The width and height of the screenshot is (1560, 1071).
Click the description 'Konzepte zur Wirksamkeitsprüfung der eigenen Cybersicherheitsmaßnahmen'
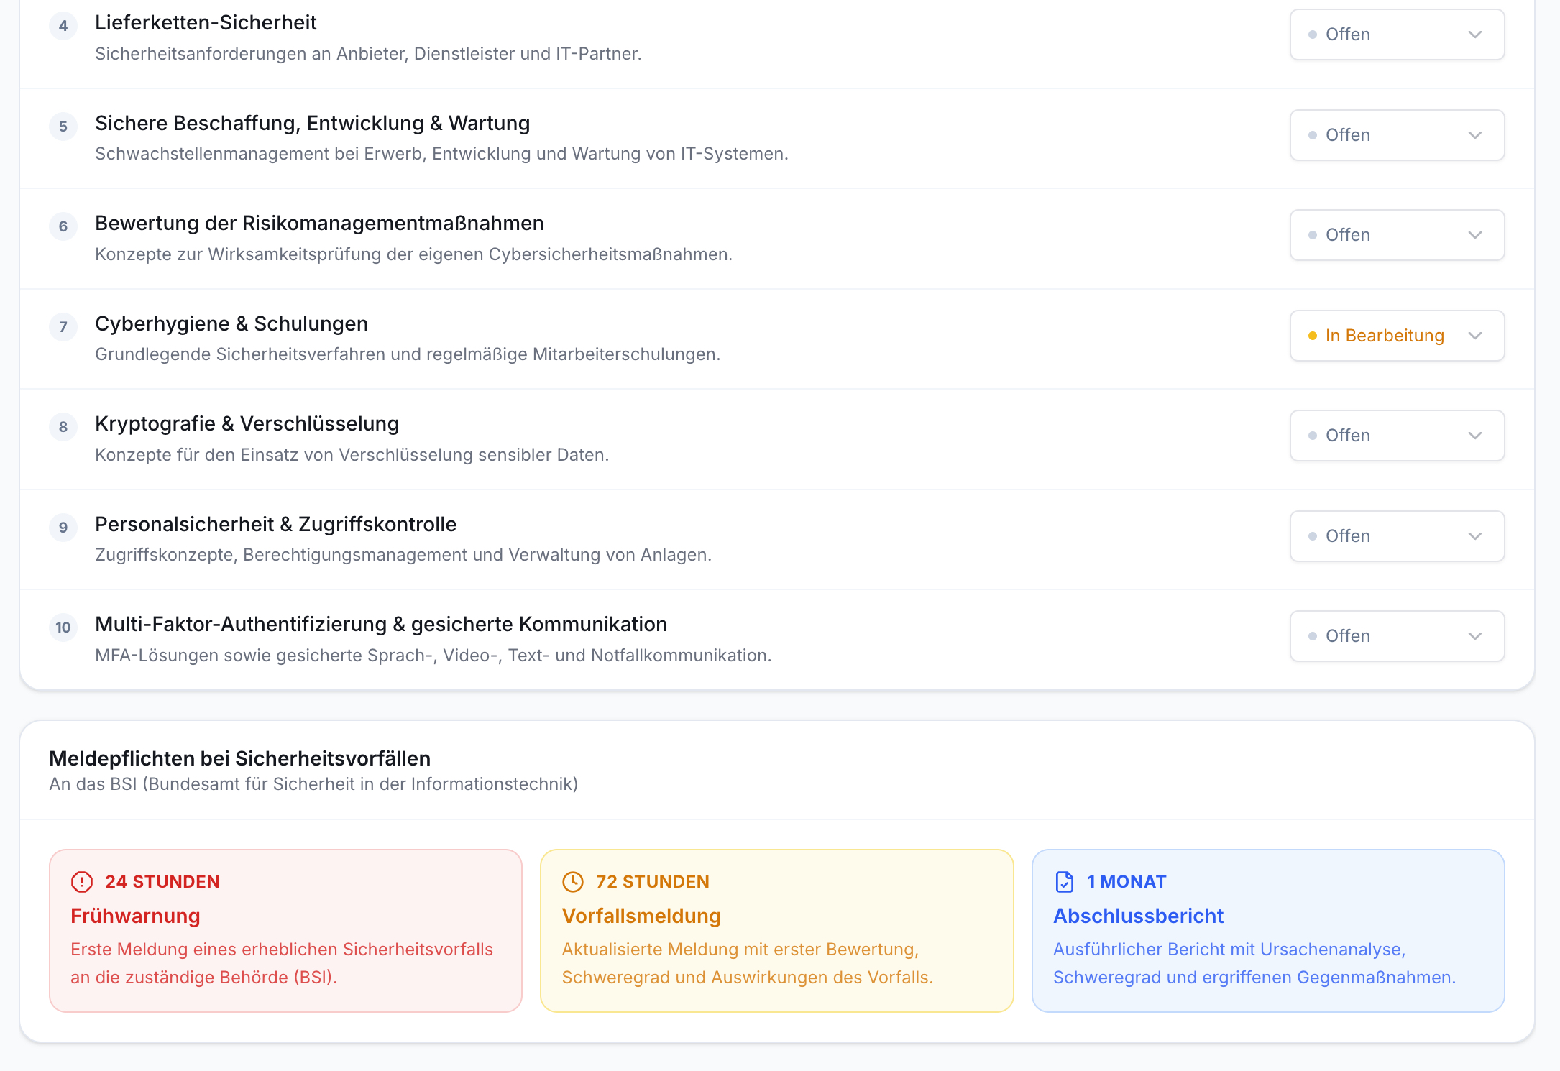(x=414, y=254)
